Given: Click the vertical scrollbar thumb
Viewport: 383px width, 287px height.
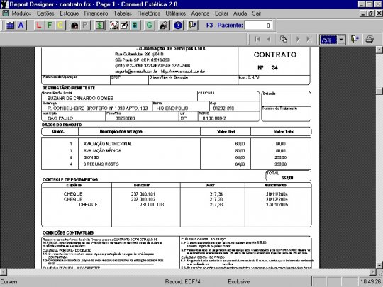Looking at the screenshot, I should tap(379, 91).
